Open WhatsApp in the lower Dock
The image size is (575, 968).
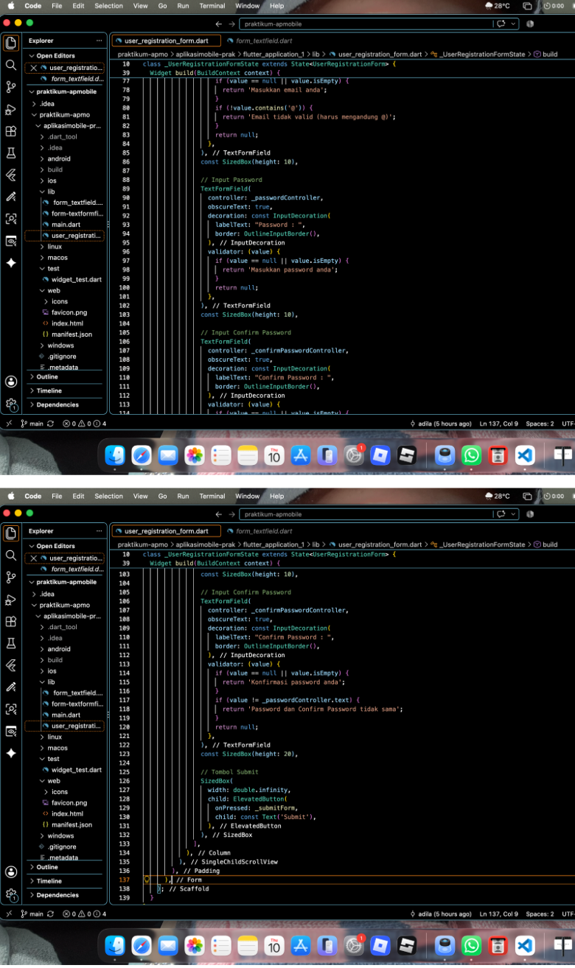(x=471, y=946)
